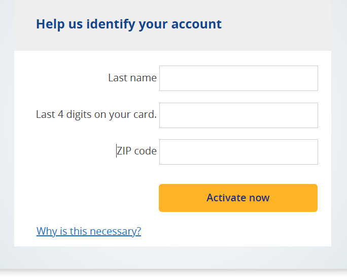Click the ZIP code label text

136,151
